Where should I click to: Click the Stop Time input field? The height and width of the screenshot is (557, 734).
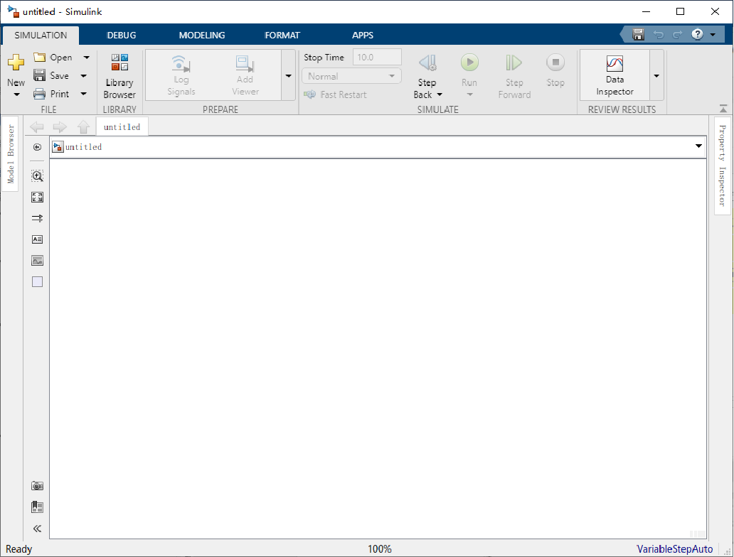tap(377, 57)
